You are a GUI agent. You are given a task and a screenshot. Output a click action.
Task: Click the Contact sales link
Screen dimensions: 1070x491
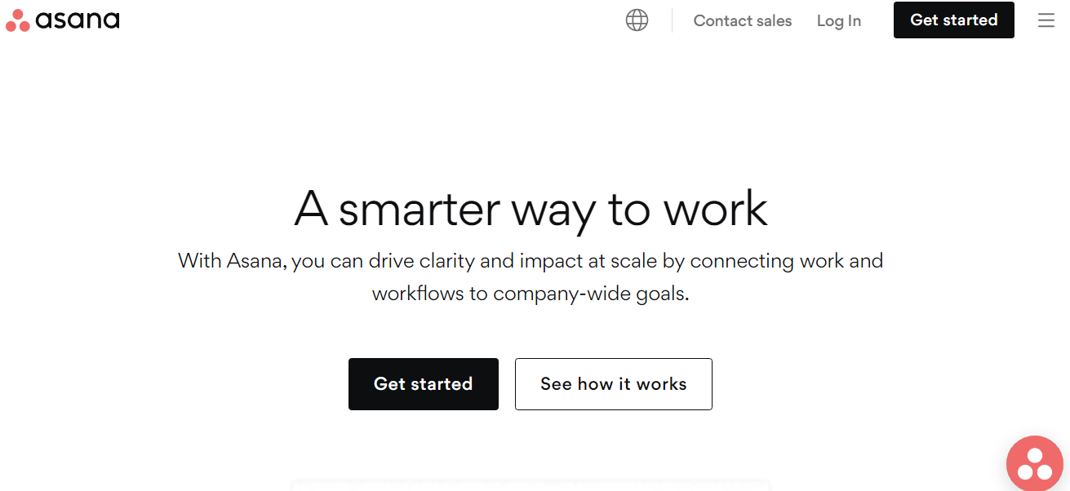tap(742, 20)
